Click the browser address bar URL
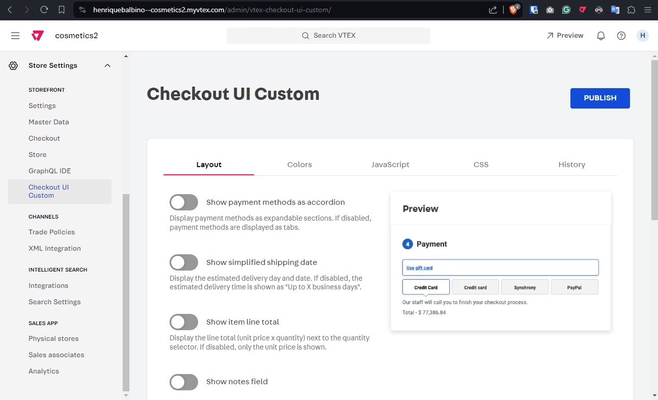The width and height of the screenshot is (658, 400). coord(212,10)
